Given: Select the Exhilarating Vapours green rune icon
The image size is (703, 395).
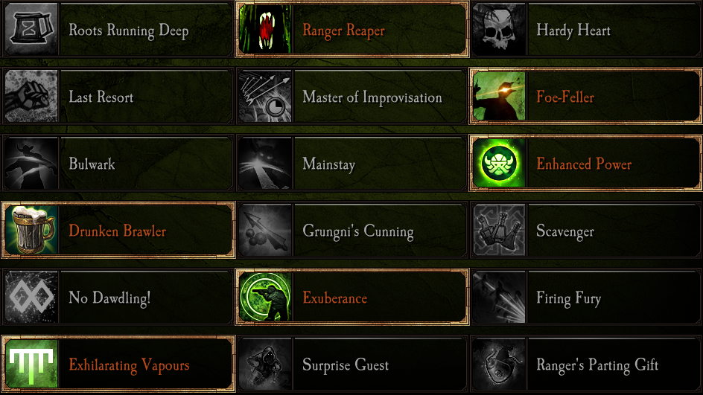Looking at the screenshot, I should tap(31, 363).
